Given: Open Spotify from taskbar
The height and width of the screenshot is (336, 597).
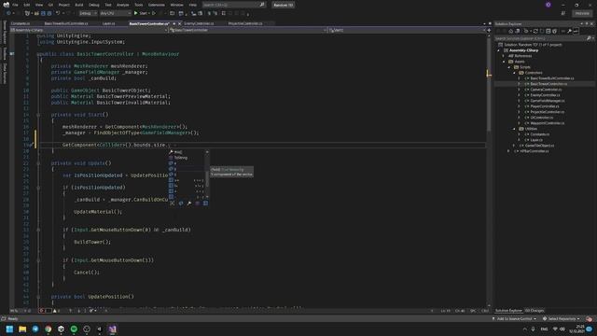Looking at the screenshot, I should point(74,329).
